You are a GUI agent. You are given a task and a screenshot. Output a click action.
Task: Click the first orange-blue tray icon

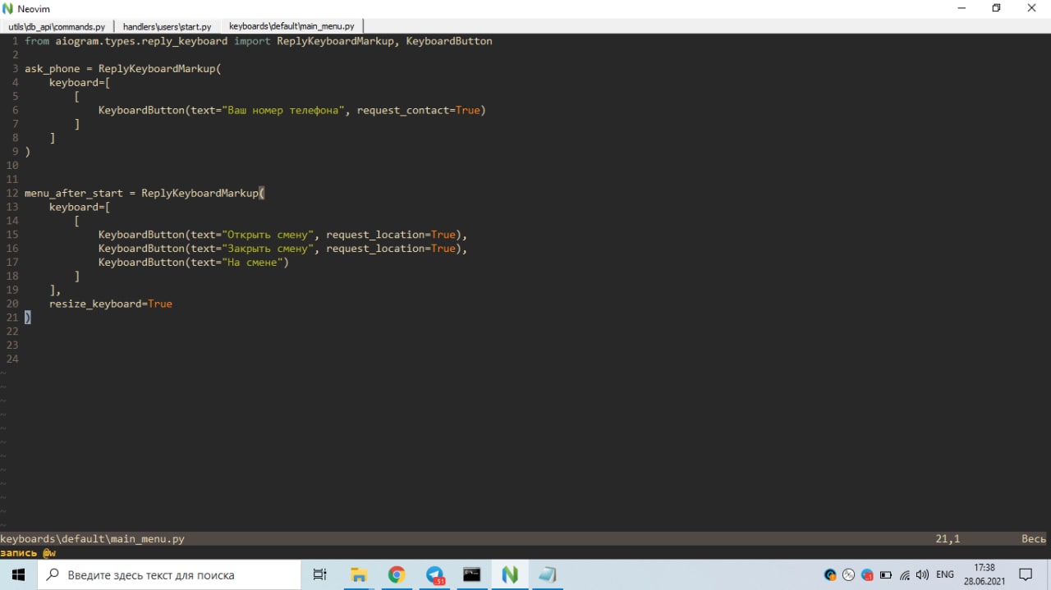coord(830,575)
